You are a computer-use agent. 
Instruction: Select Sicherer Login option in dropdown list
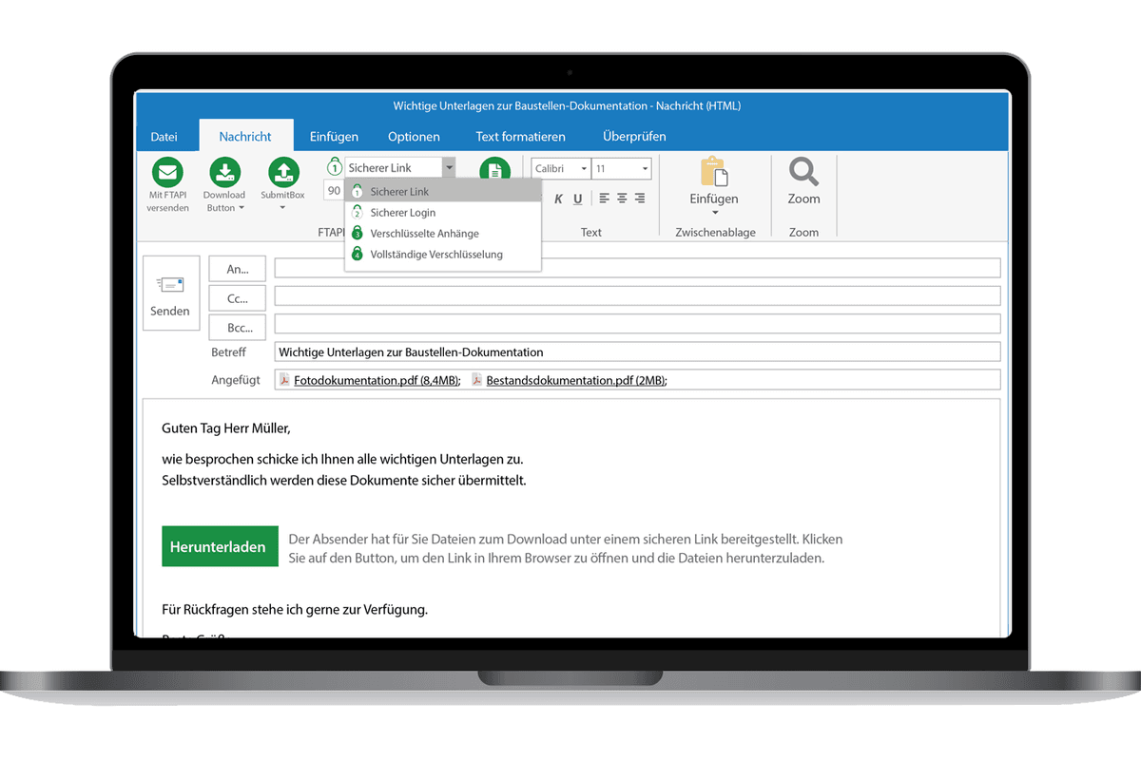tap(443, 213)
